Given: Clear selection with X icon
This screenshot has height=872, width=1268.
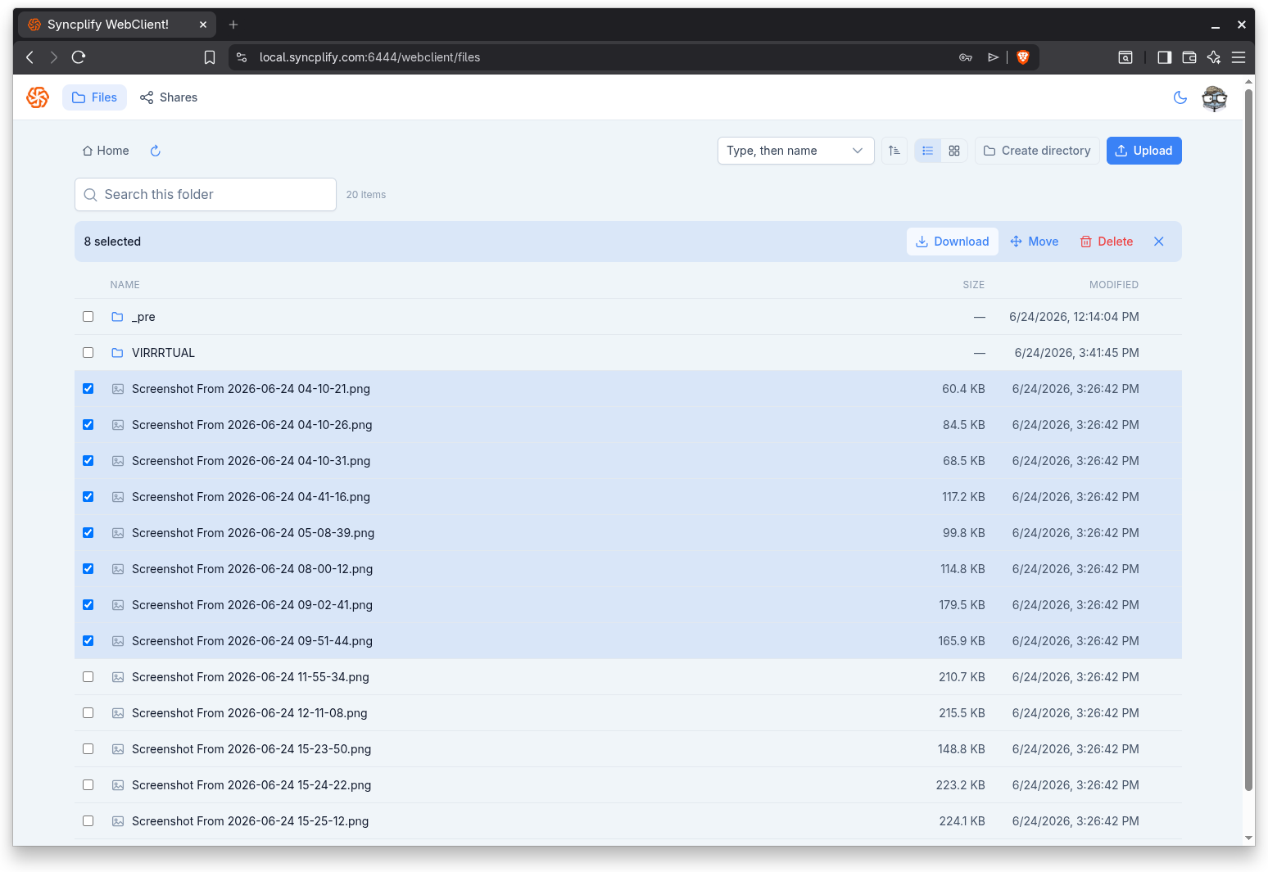Looking at the screenshot, I should pos(1159,242).
